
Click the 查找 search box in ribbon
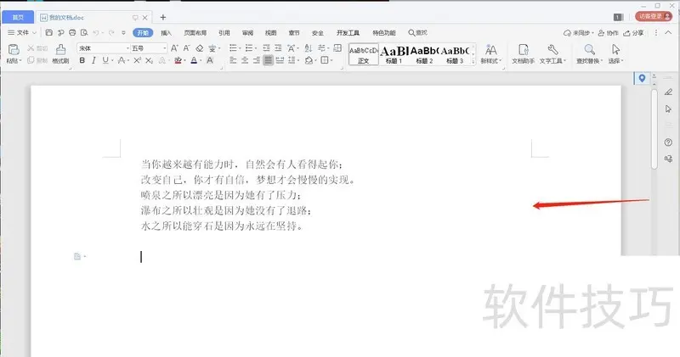click(x=417, y=33)
